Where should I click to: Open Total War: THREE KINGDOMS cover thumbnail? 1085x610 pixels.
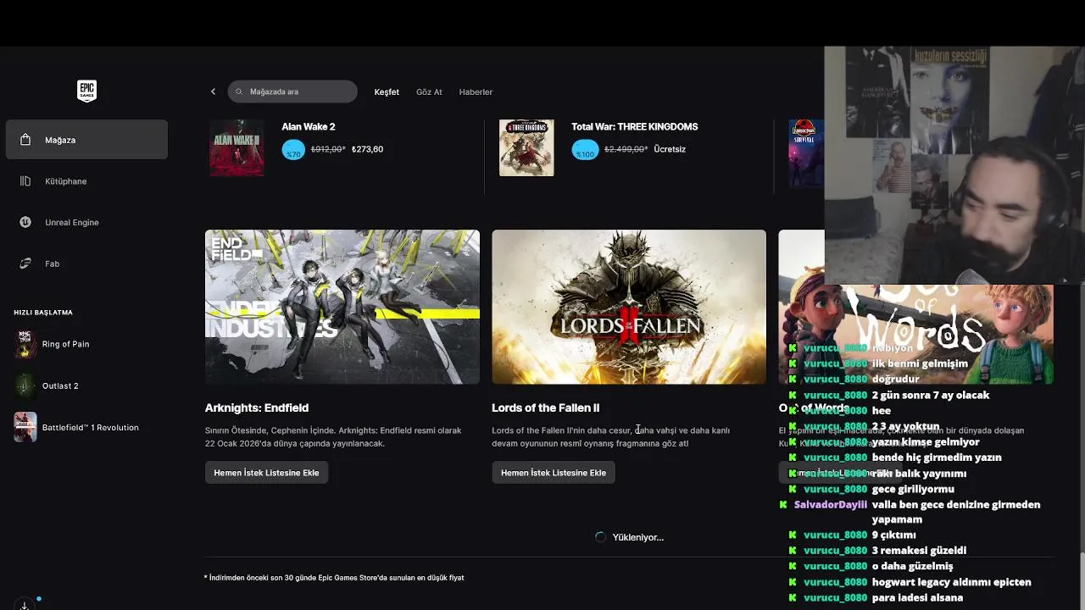[x=526, y=147]
